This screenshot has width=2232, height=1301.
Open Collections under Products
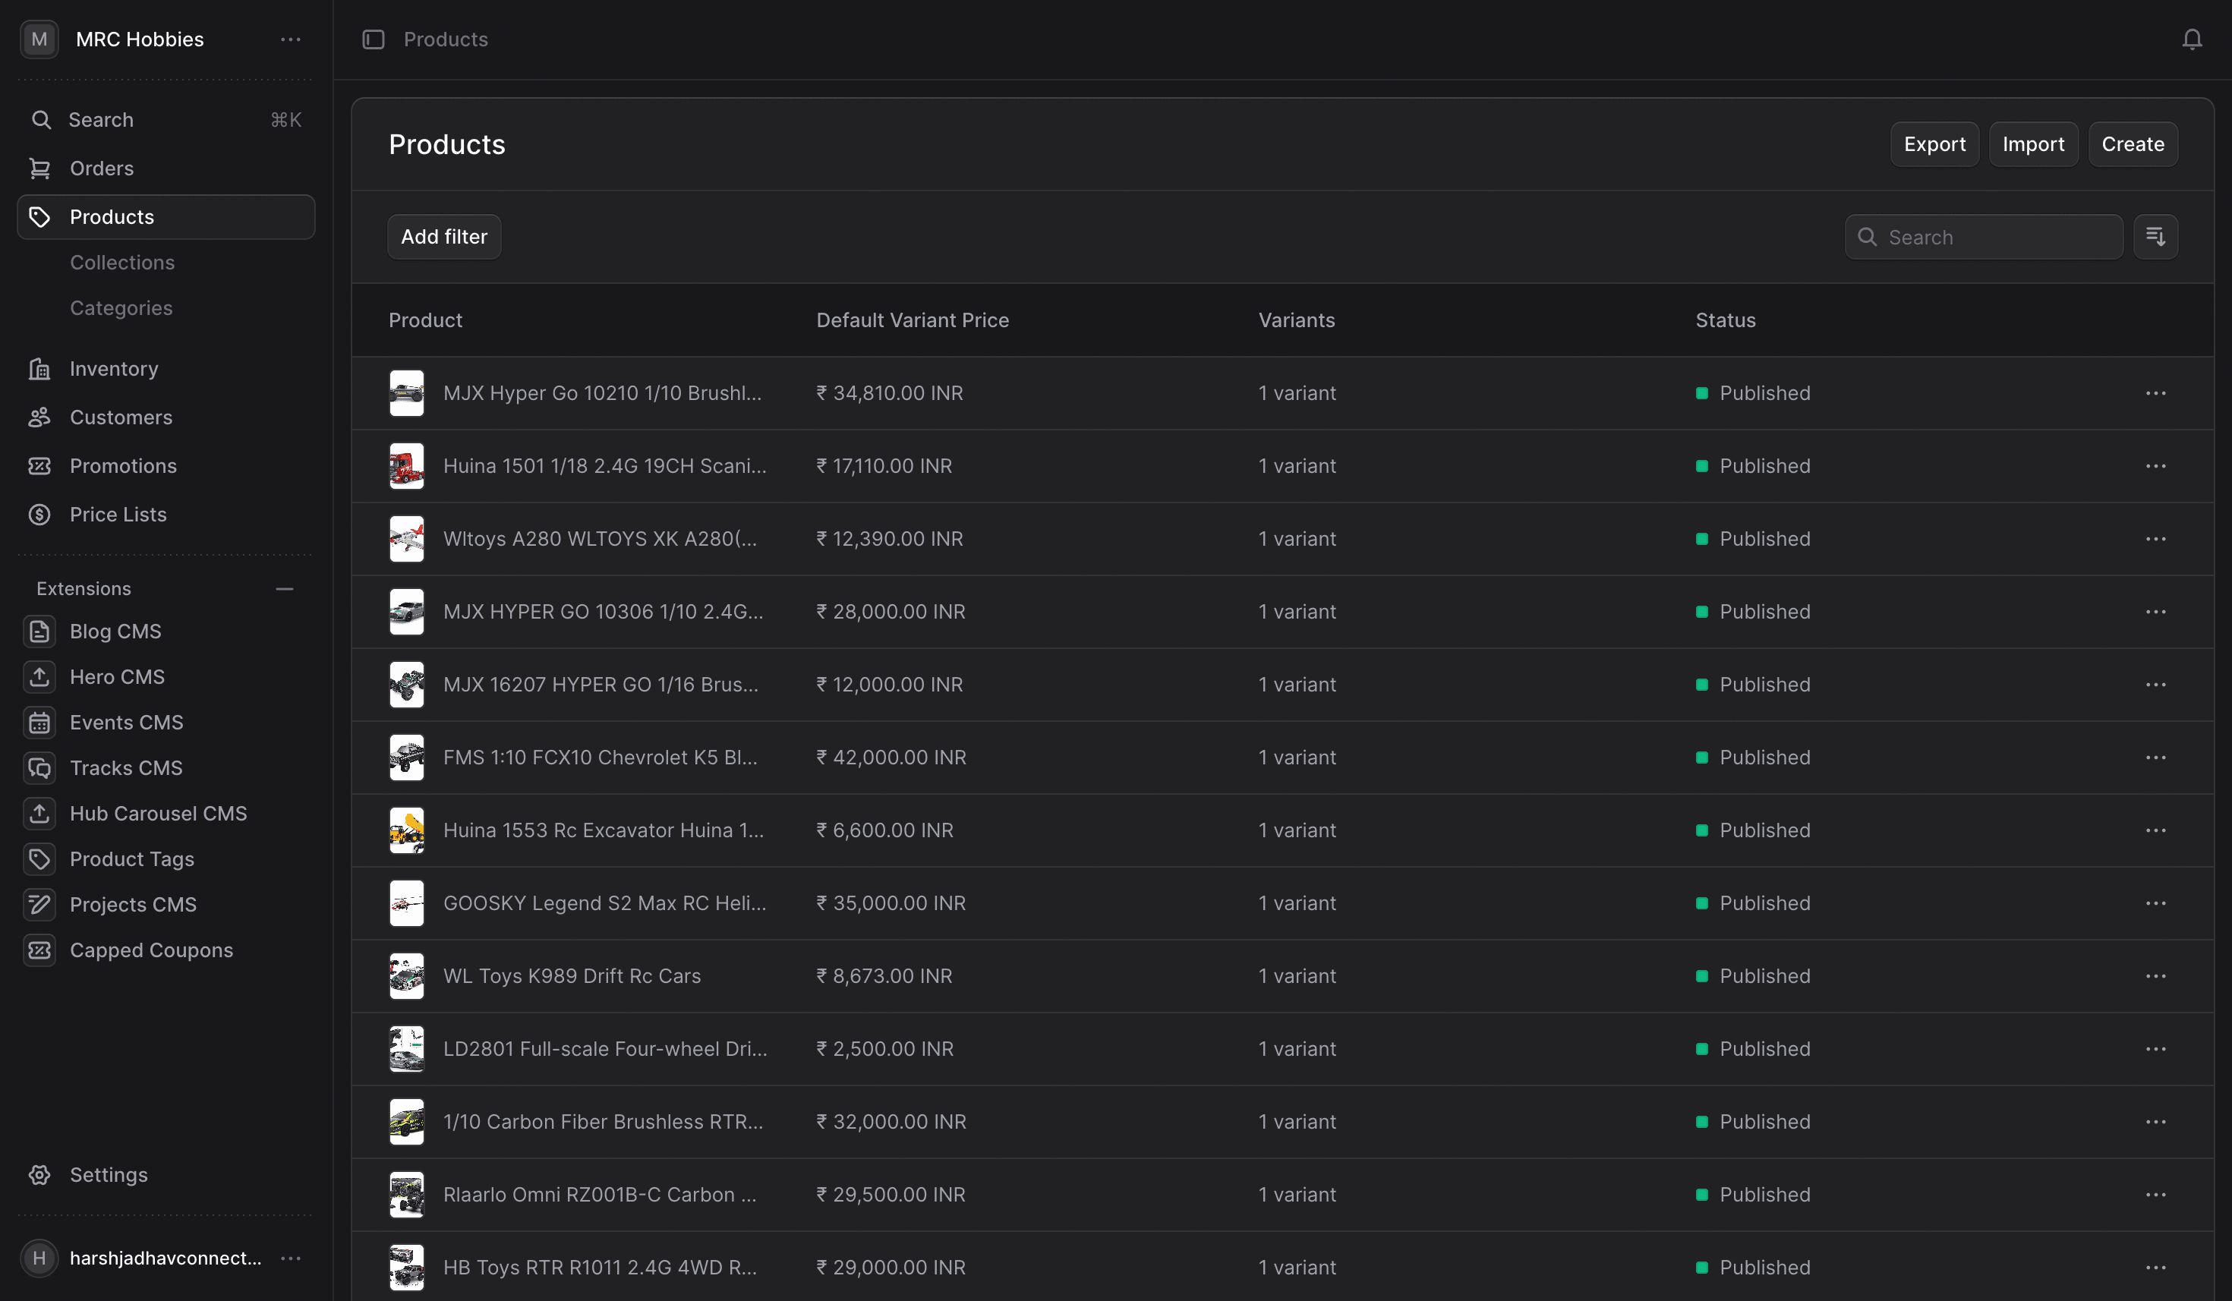122,263
